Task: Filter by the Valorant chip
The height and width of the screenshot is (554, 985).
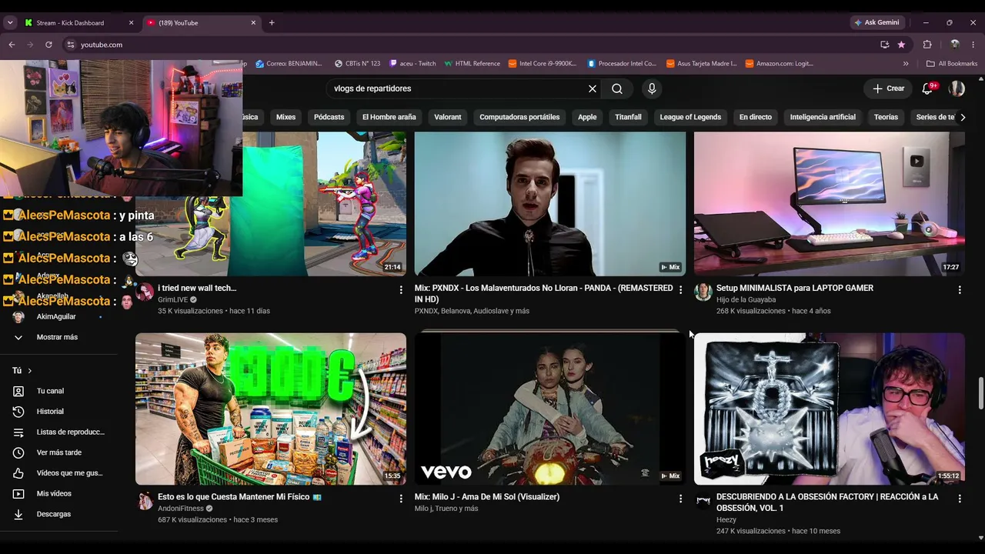Action: [x=447, y=117]
